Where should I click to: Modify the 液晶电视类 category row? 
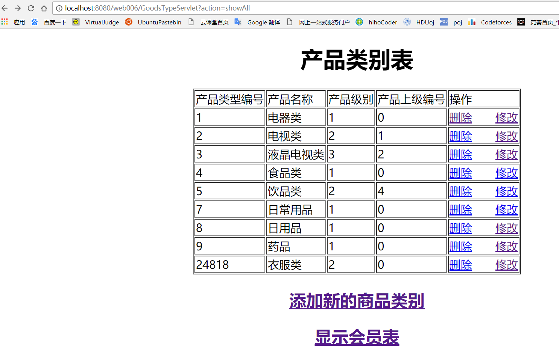tap(507, 155)
